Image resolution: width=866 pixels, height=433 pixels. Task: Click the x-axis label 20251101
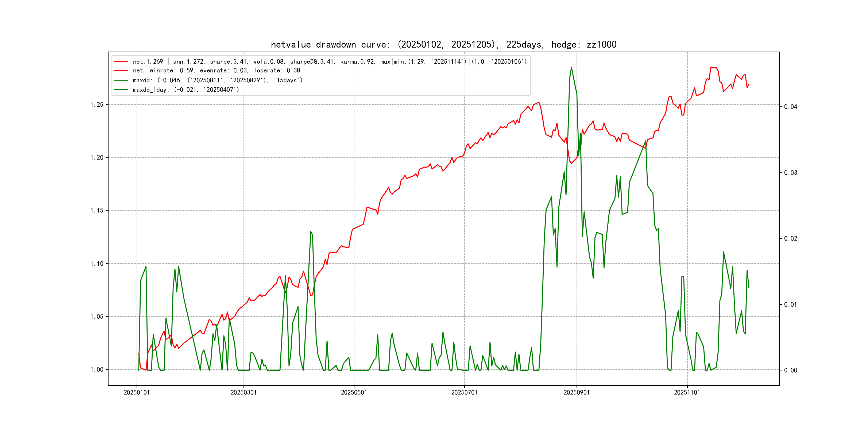pos(687,392)
